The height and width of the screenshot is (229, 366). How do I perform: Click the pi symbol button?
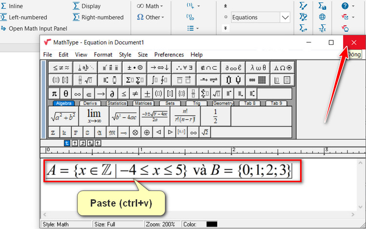tap(54, 94)
